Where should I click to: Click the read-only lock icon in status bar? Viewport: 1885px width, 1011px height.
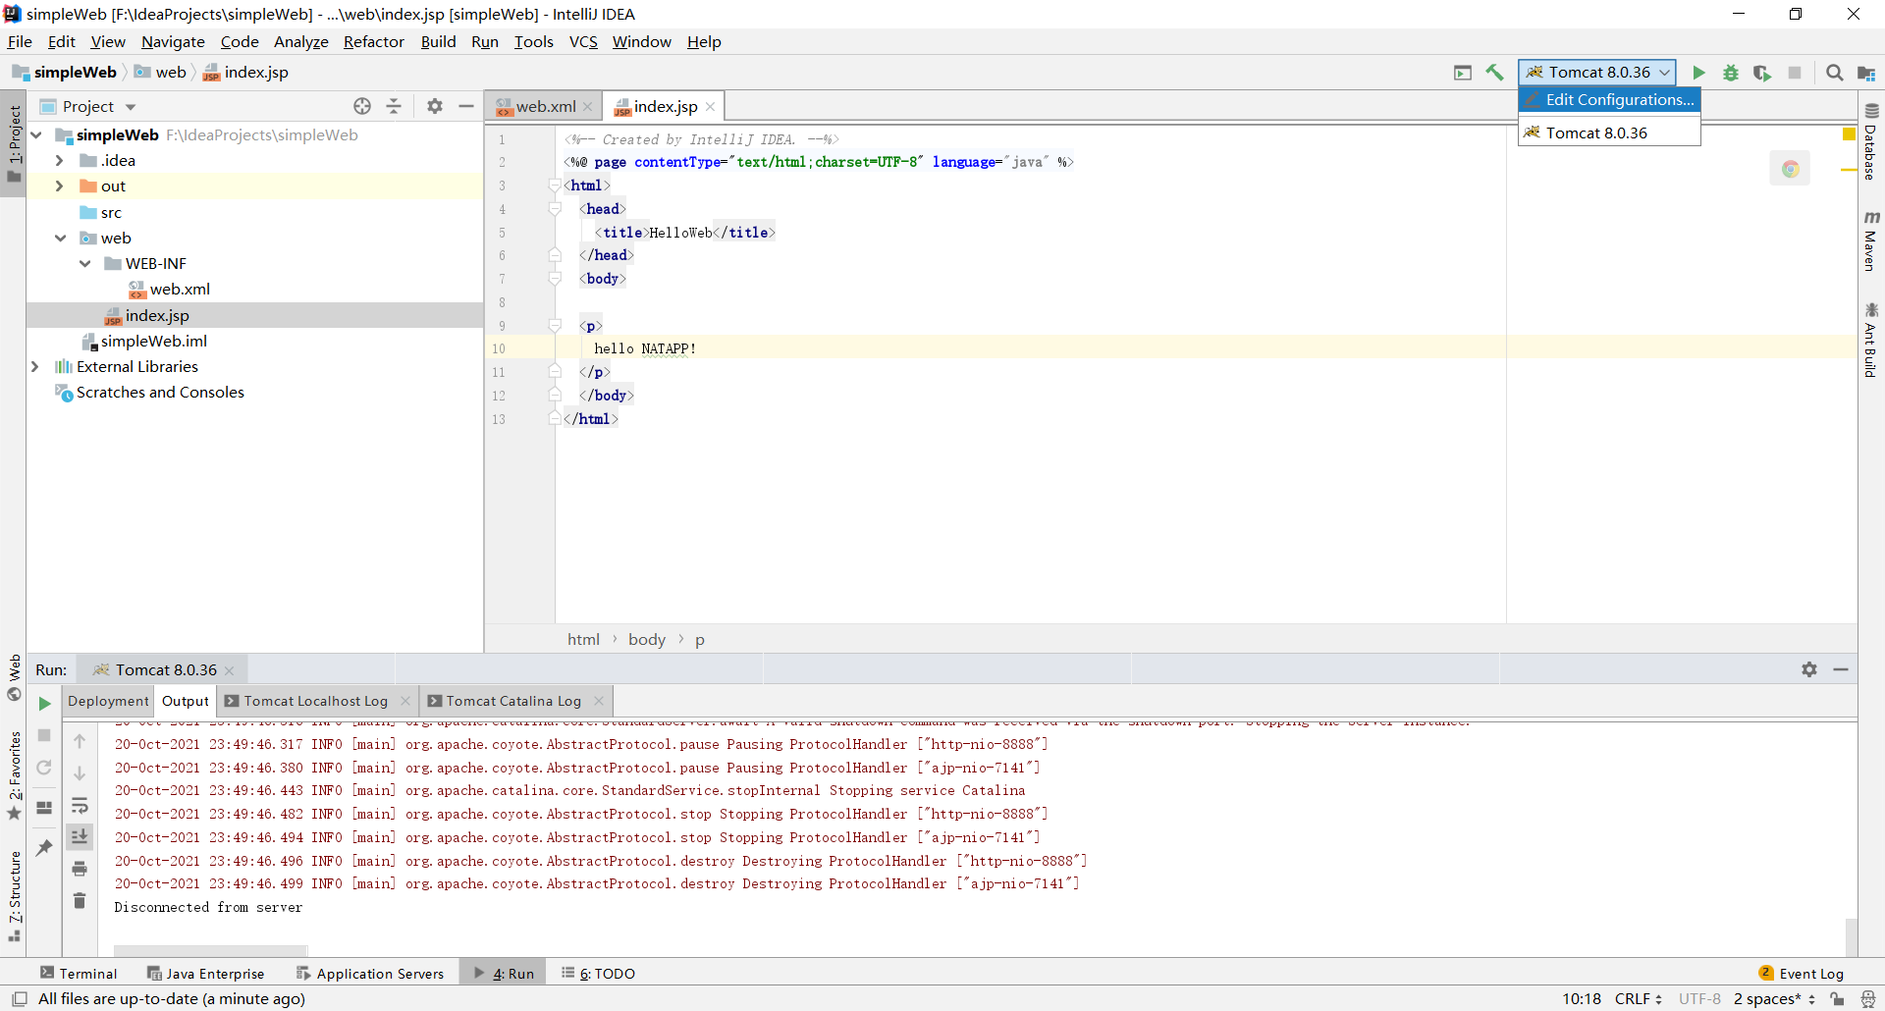pos(1837,999)
